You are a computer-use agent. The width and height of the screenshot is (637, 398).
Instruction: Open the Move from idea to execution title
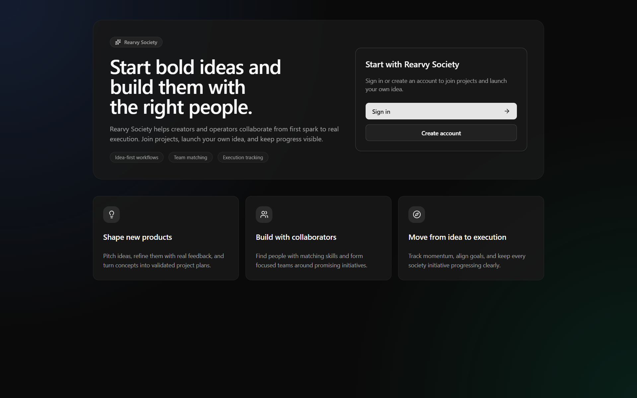point(457,237)
